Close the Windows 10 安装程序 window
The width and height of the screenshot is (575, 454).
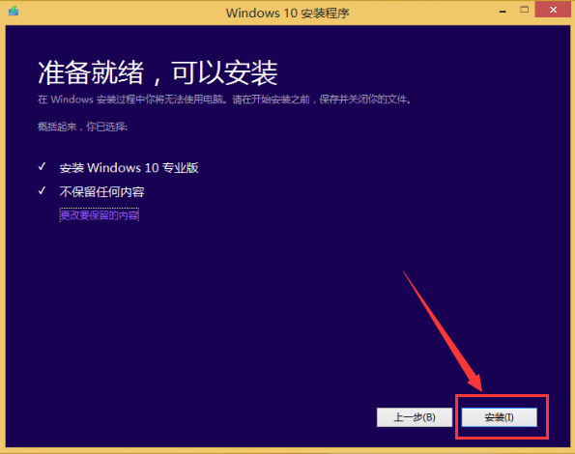553,10
